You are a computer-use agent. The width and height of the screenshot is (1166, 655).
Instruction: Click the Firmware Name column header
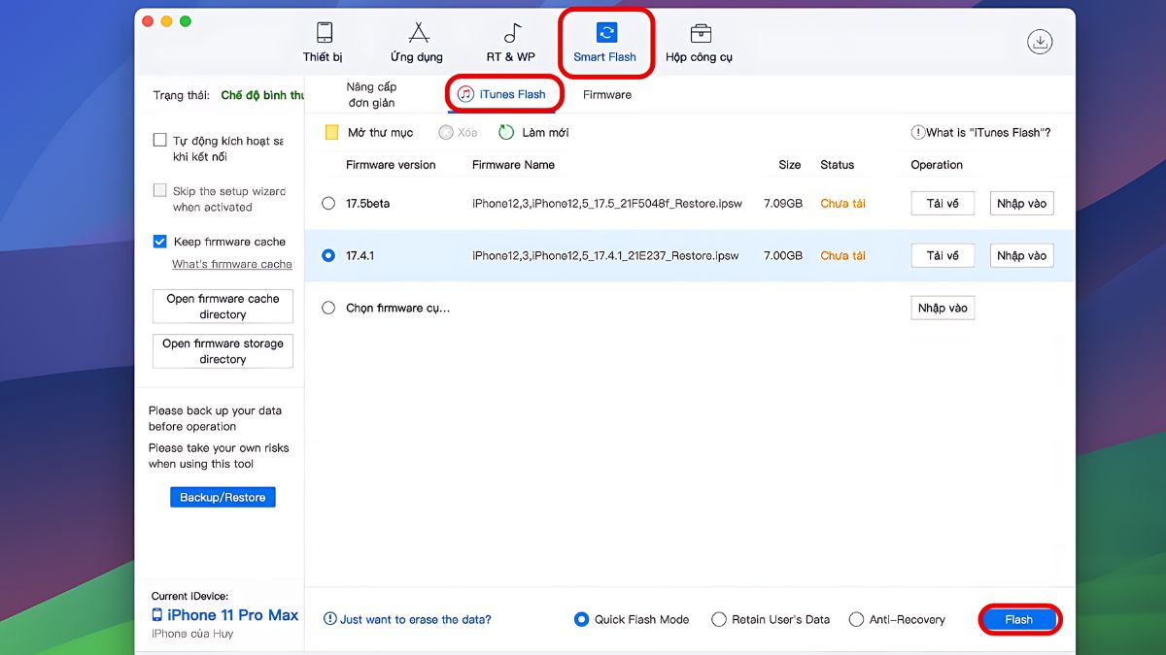pos(513,165)
